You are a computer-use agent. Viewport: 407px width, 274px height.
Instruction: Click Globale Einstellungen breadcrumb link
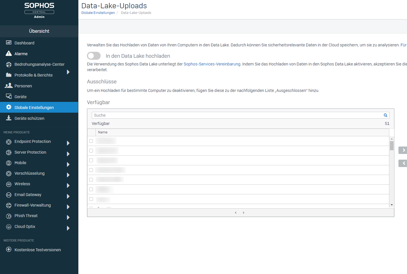pyautogui.click(x=98, y=13)
